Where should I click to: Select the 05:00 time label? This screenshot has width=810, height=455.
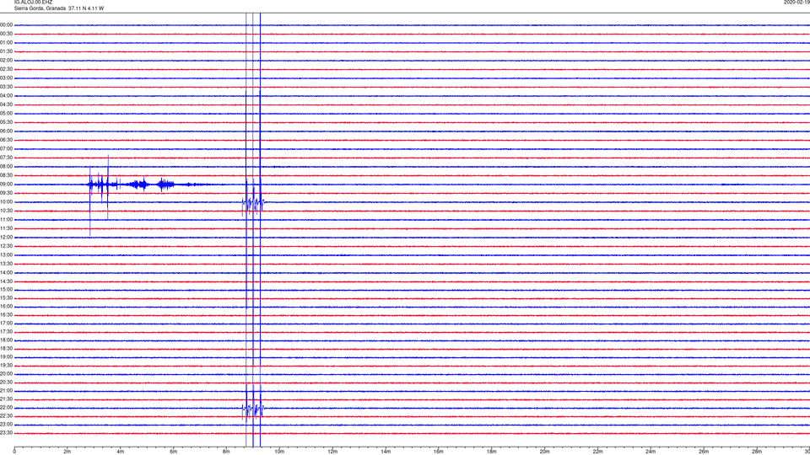point(6,114)
